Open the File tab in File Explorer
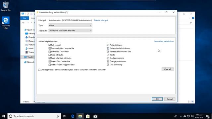Screen dimensions: 212x119 pyautogui.click(x=25, y=18)
